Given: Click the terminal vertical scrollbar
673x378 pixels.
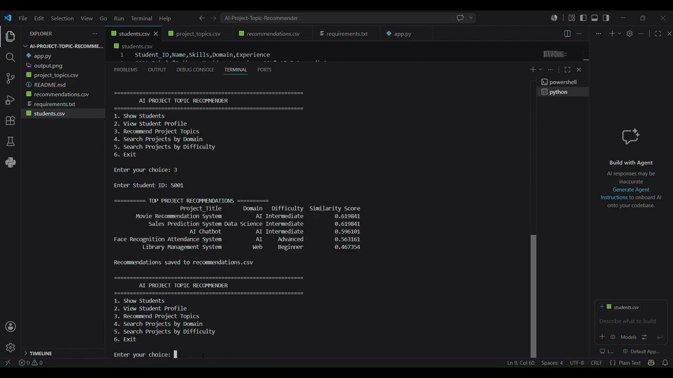Looking at the screenshot, I should (x=534, y=295).
